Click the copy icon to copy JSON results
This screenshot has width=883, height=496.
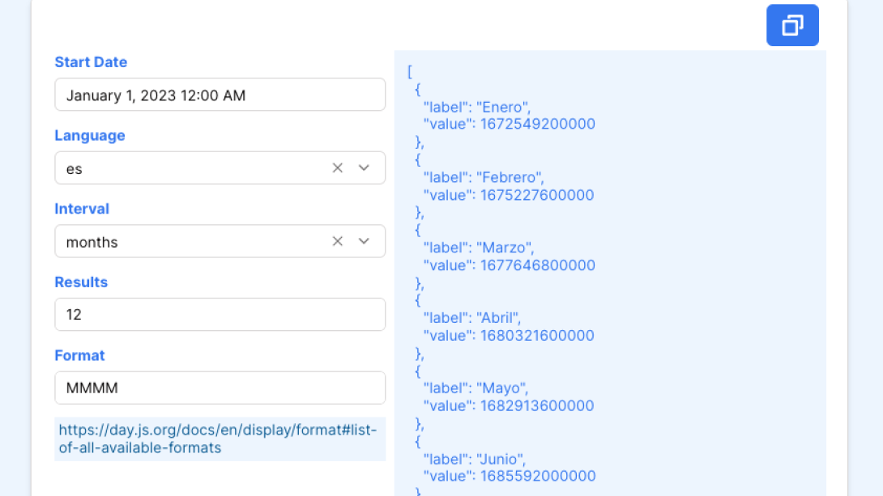(x=791, y=25)
